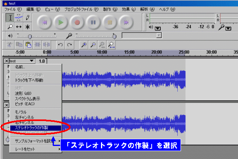238x159 pixels.
Task: Click the Redo arrow icon
Action: (70, 45)
